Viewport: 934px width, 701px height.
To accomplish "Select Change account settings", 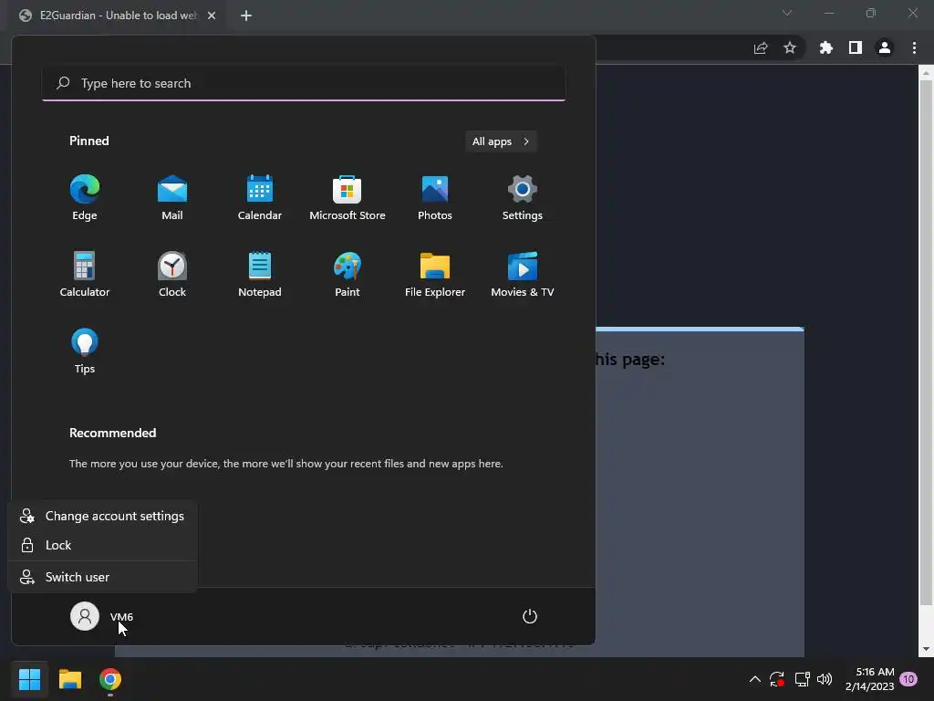I will (x=102, y=517).
